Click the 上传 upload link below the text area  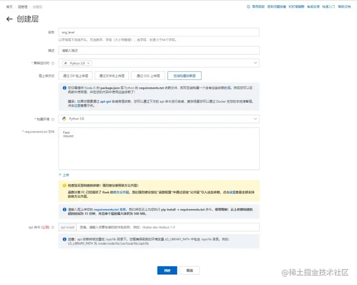pos(64,175)
